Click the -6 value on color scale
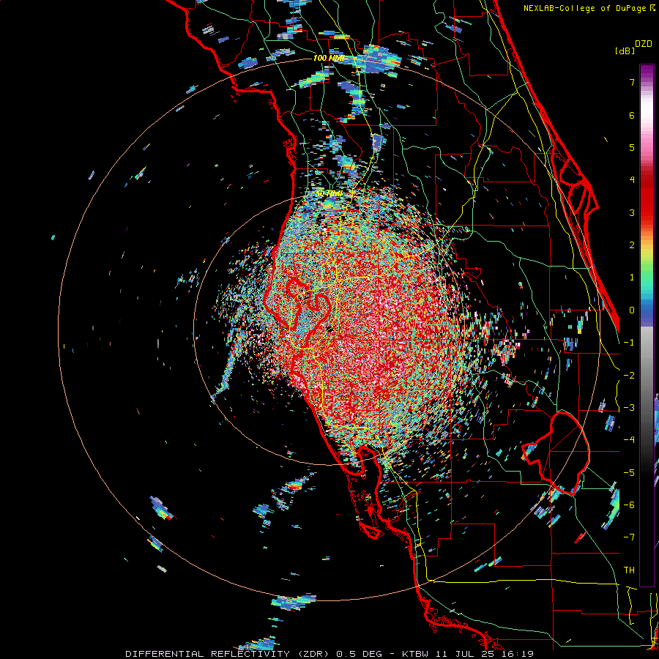Image resolution: width=659 pixels, height=659 pixels. 629,505
